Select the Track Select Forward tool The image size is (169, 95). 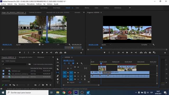click(x=58, y=63)
